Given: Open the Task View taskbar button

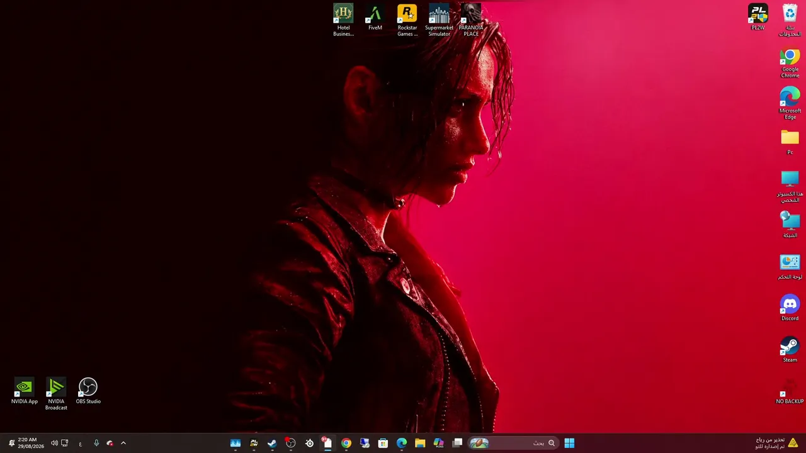Looking at the screenshot, I should point(457,443).
